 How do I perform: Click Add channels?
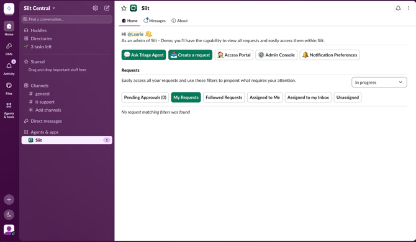point(48,110)
